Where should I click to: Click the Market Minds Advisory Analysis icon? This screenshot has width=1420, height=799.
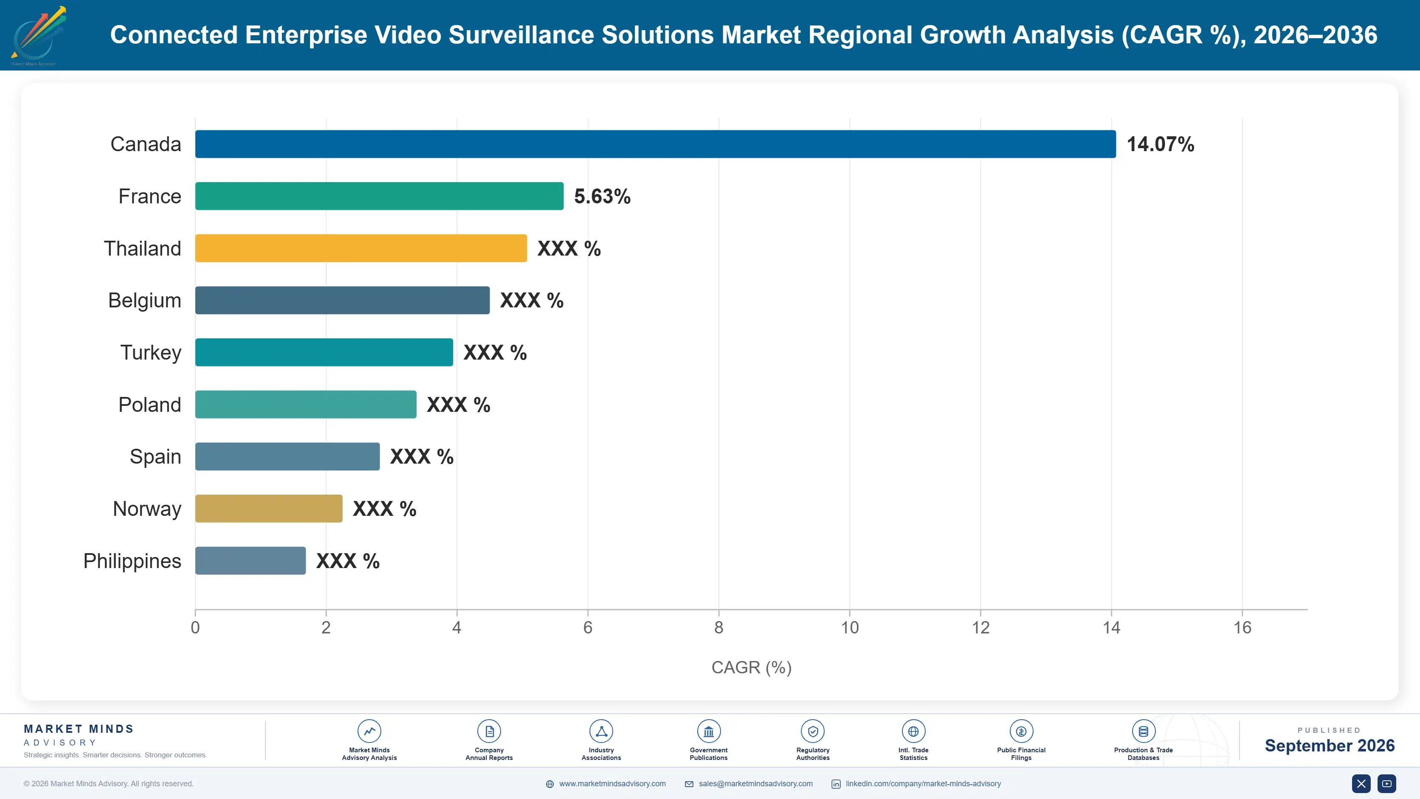[x=369, y=731]
